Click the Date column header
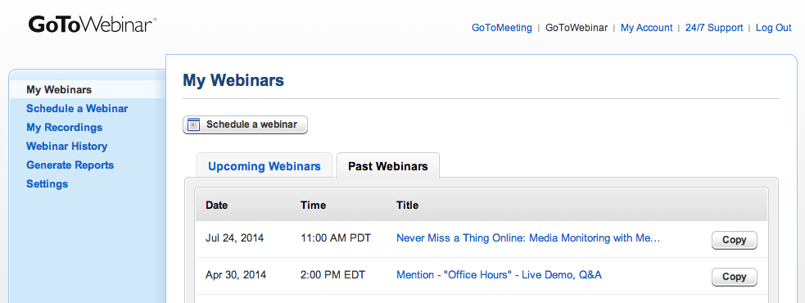805x303 pixels. (x=217, y=206)
